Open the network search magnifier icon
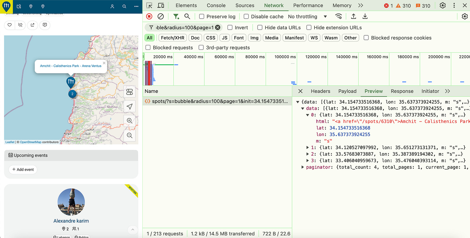The width and height of the screenshot is (470, 238). pyautogui.click(x=187, y=16)
